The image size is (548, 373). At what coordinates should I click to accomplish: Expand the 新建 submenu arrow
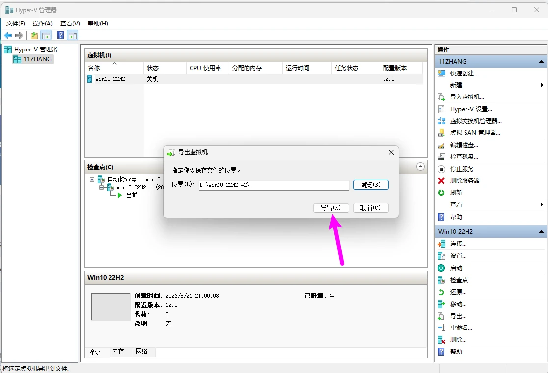click(x=541, y=85)
